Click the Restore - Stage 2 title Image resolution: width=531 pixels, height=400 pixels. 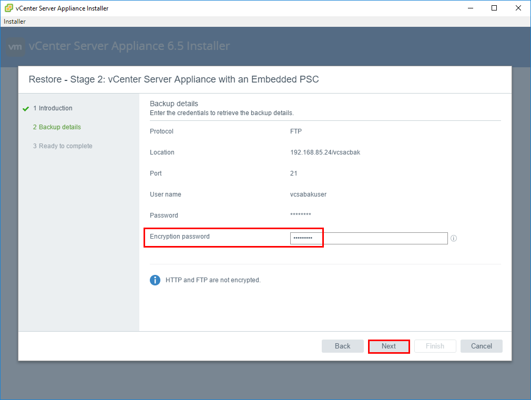[173, 79]
